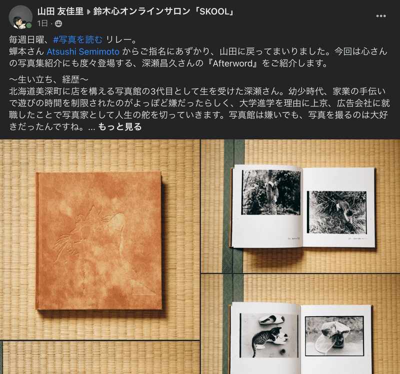Click the group members audience icon

(x=58, y=23)
